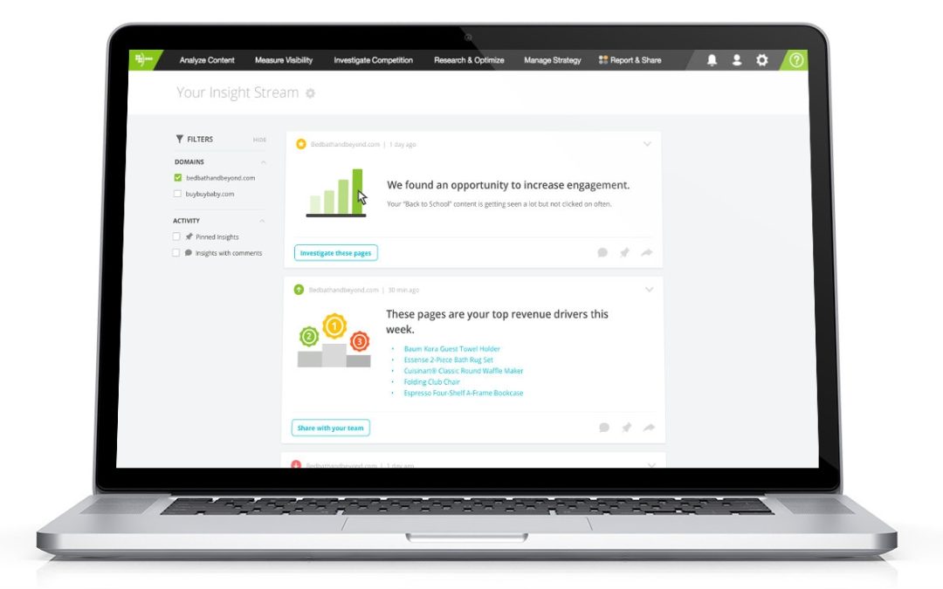Open Baum Kora Guest Towel Holder link
The width and height of the screenshot is (943, 589).
click(452, 348)
